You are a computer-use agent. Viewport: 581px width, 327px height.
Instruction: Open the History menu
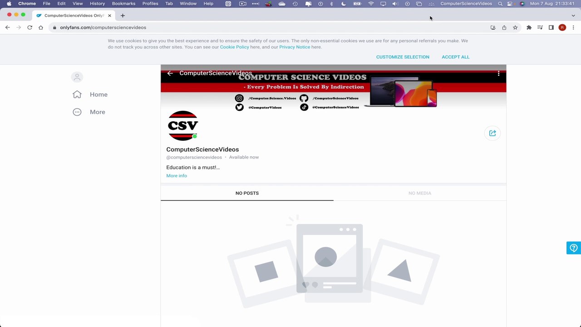[97, 4]
